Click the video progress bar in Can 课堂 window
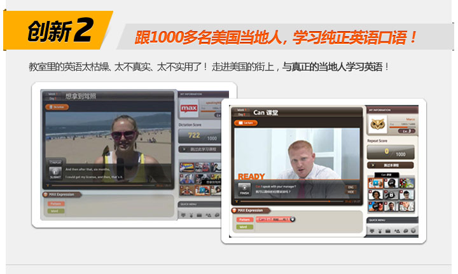 click(291, 202)
